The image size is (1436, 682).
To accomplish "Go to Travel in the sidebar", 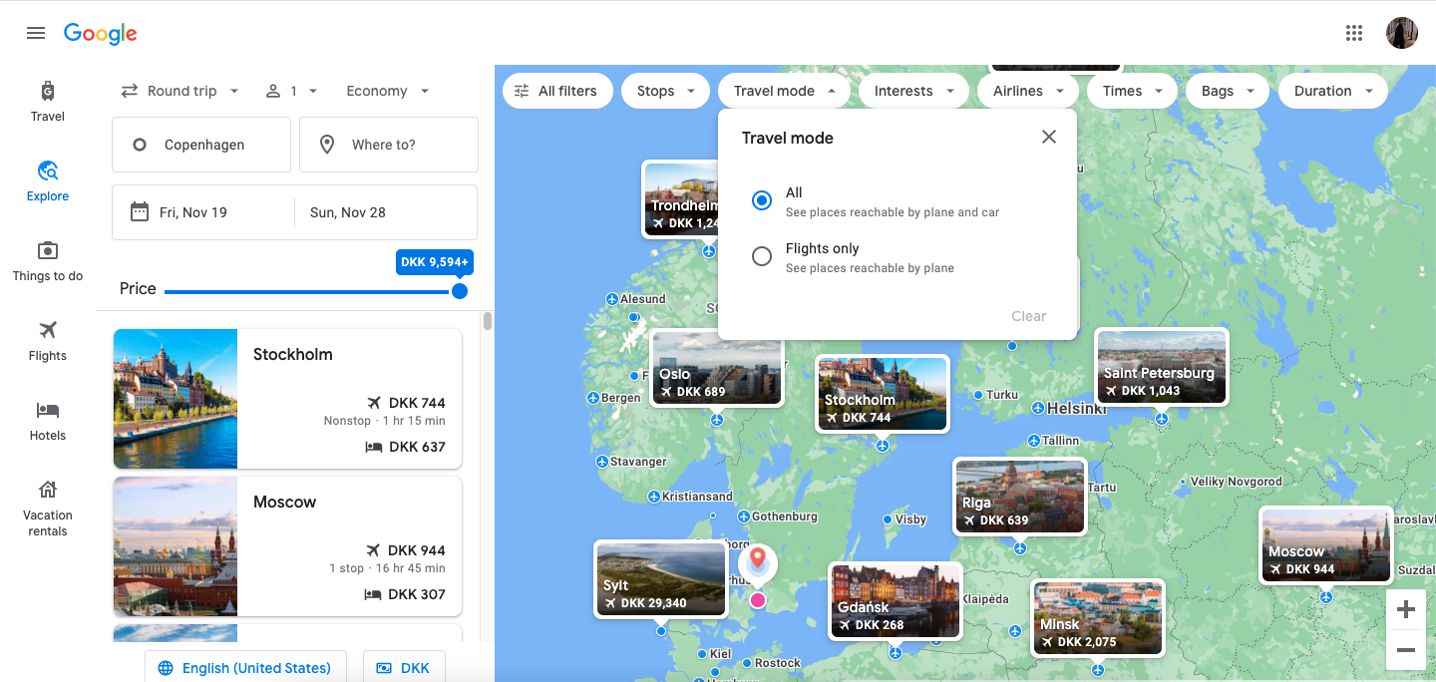I will 47,102.
